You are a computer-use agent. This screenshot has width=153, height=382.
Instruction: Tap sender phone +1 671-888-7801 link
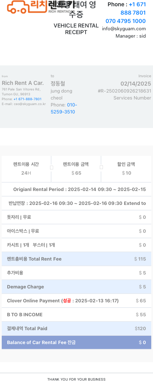tap(27, 99)
